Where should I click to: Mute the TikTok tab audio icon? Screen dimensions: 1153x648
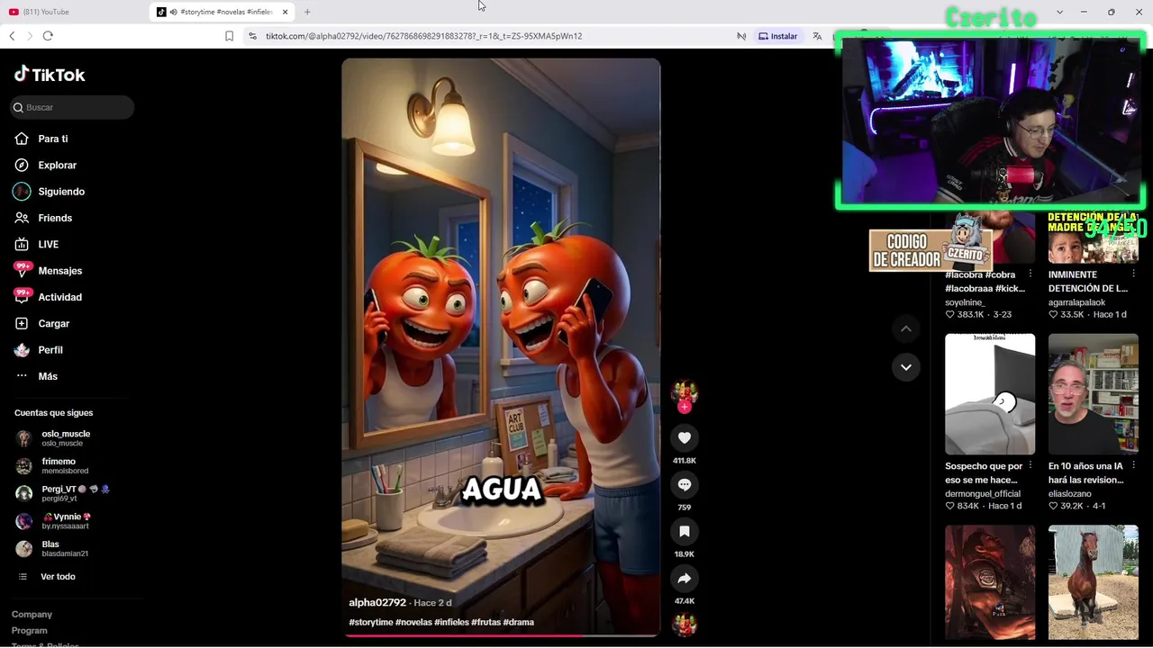[x=173, y=12]
